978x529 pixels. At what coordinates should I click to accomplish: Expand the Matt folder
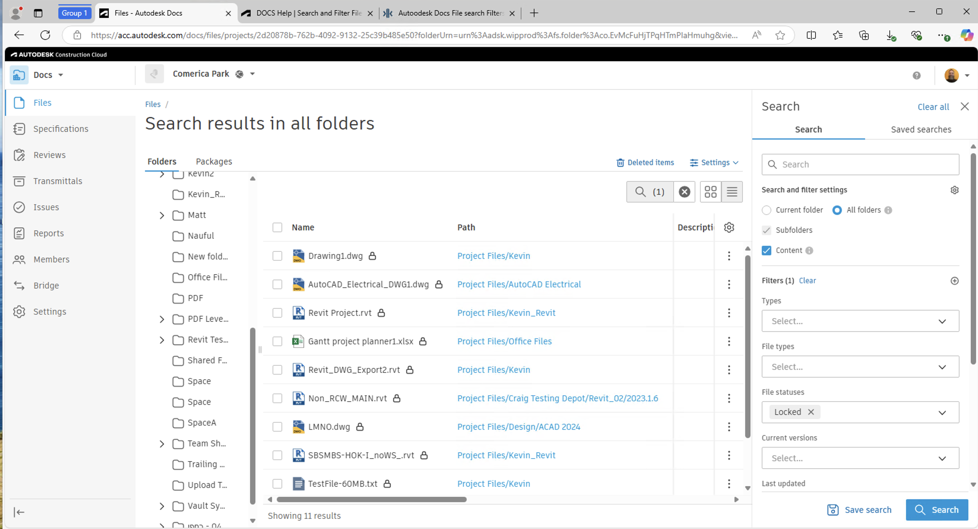tap(162, 216)
